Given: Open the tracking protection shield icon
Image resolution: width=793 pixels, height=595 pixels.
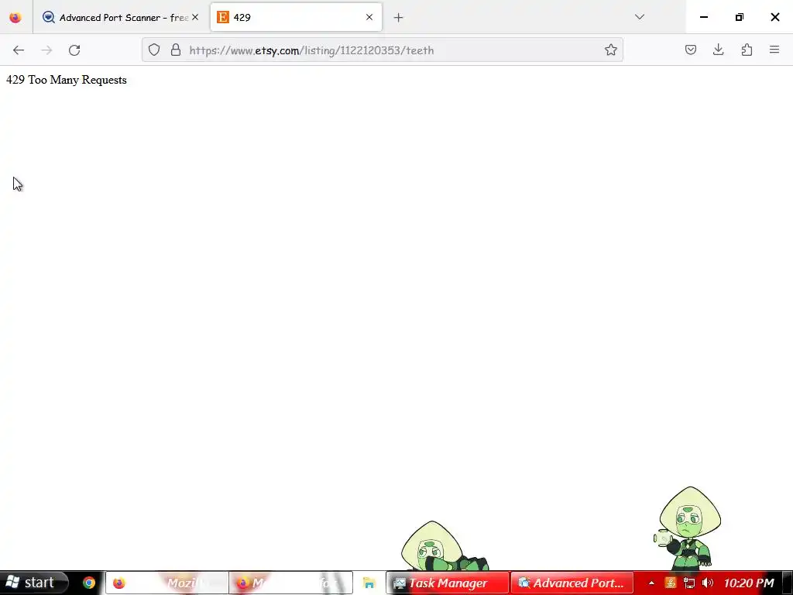Looking at the screenshot, I should [x=154, y=50].
